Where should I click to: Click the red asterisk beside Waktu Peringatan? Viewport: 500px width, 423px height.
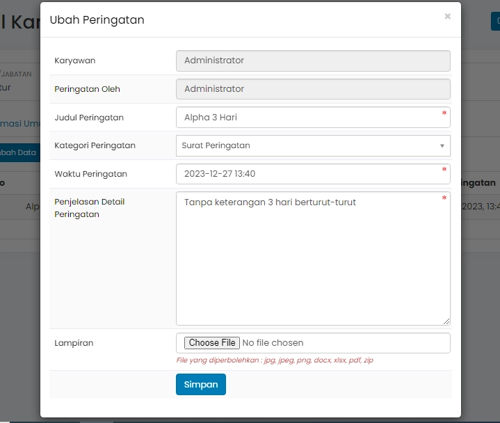click(x=444, y=169)
